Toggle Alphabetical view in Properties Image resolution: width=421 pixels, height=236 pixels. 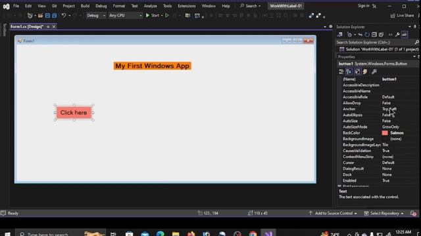pos(349,71)
